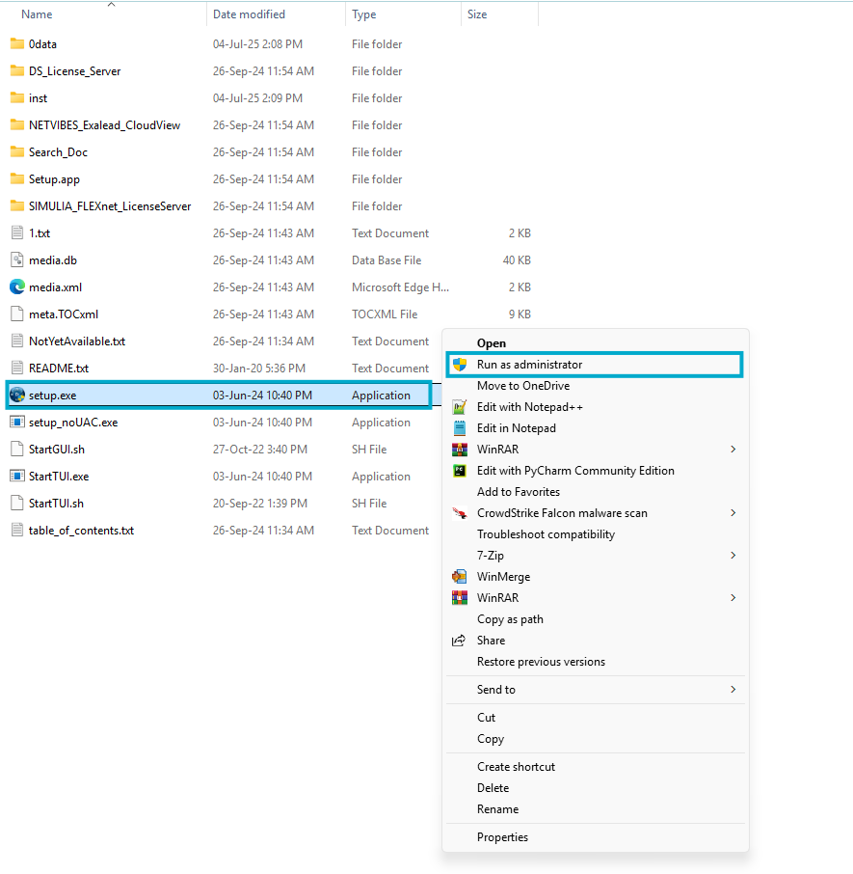The width and height of the screenshot is (853, 874).
Task: Click the PyCharm Community Edition icon
Action: pyautogui.click(x=461, y=470)
